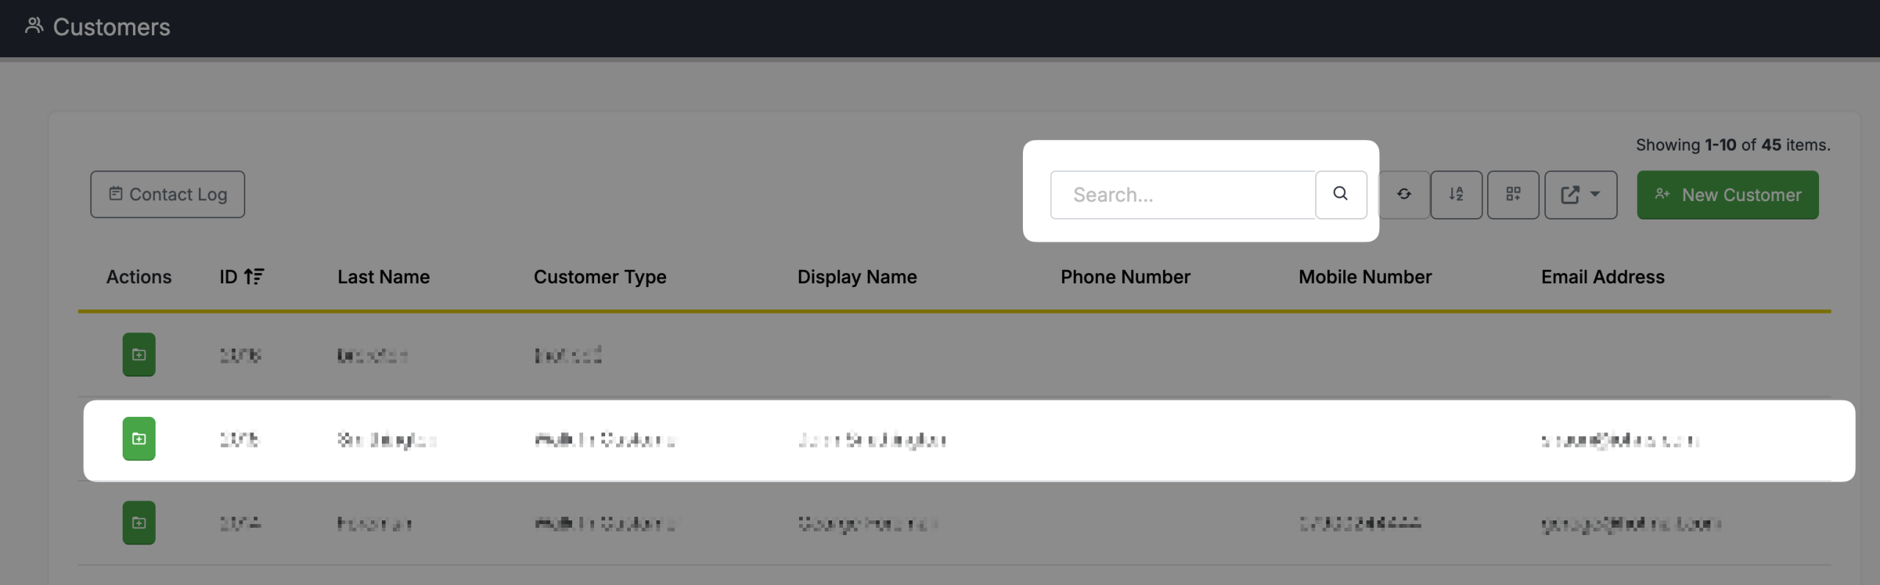Click the magnifier search button
This screenshot has width=1880, height=585.
(x=1340, y=195)
